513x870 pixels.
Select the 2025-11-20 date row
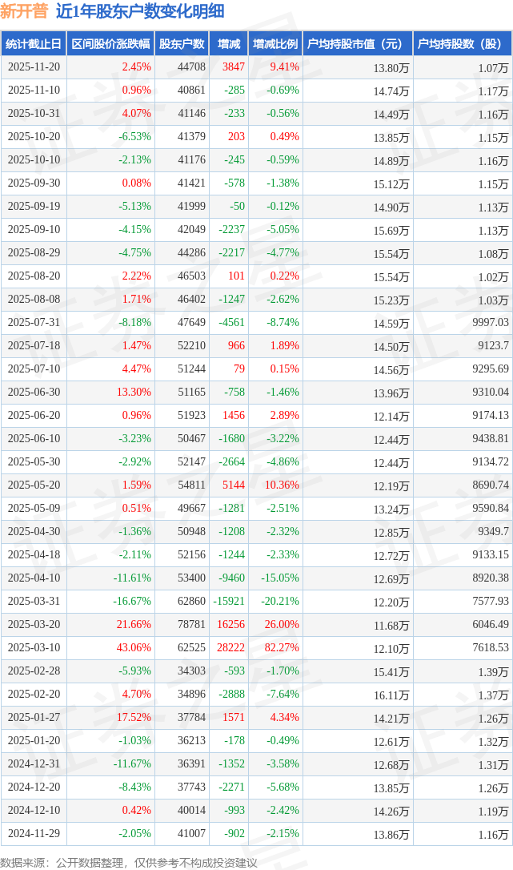[33, 67]
